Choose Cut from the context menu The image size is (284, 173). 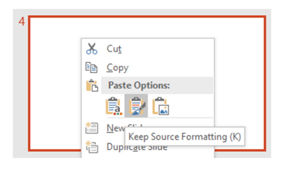(114, 49)
